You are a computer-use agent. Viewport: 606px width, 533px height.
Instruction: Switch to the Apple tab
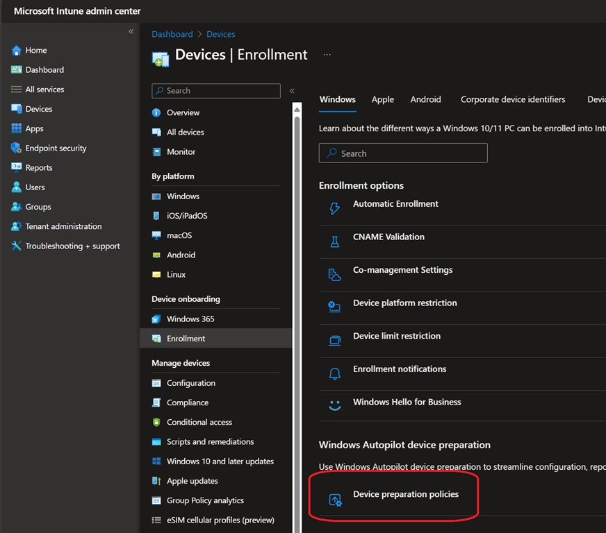click(x=382, y=100)
